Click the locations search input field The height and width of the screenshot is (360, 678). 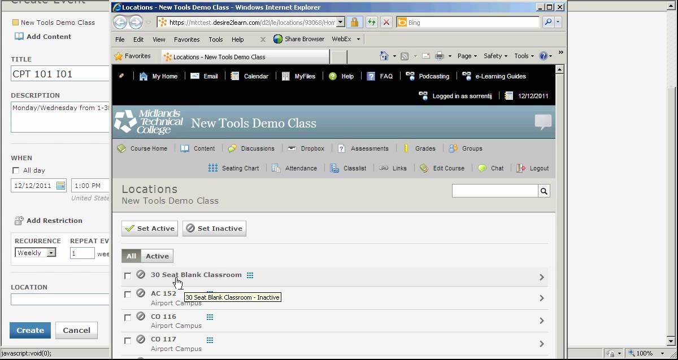[x=495, y=191]
